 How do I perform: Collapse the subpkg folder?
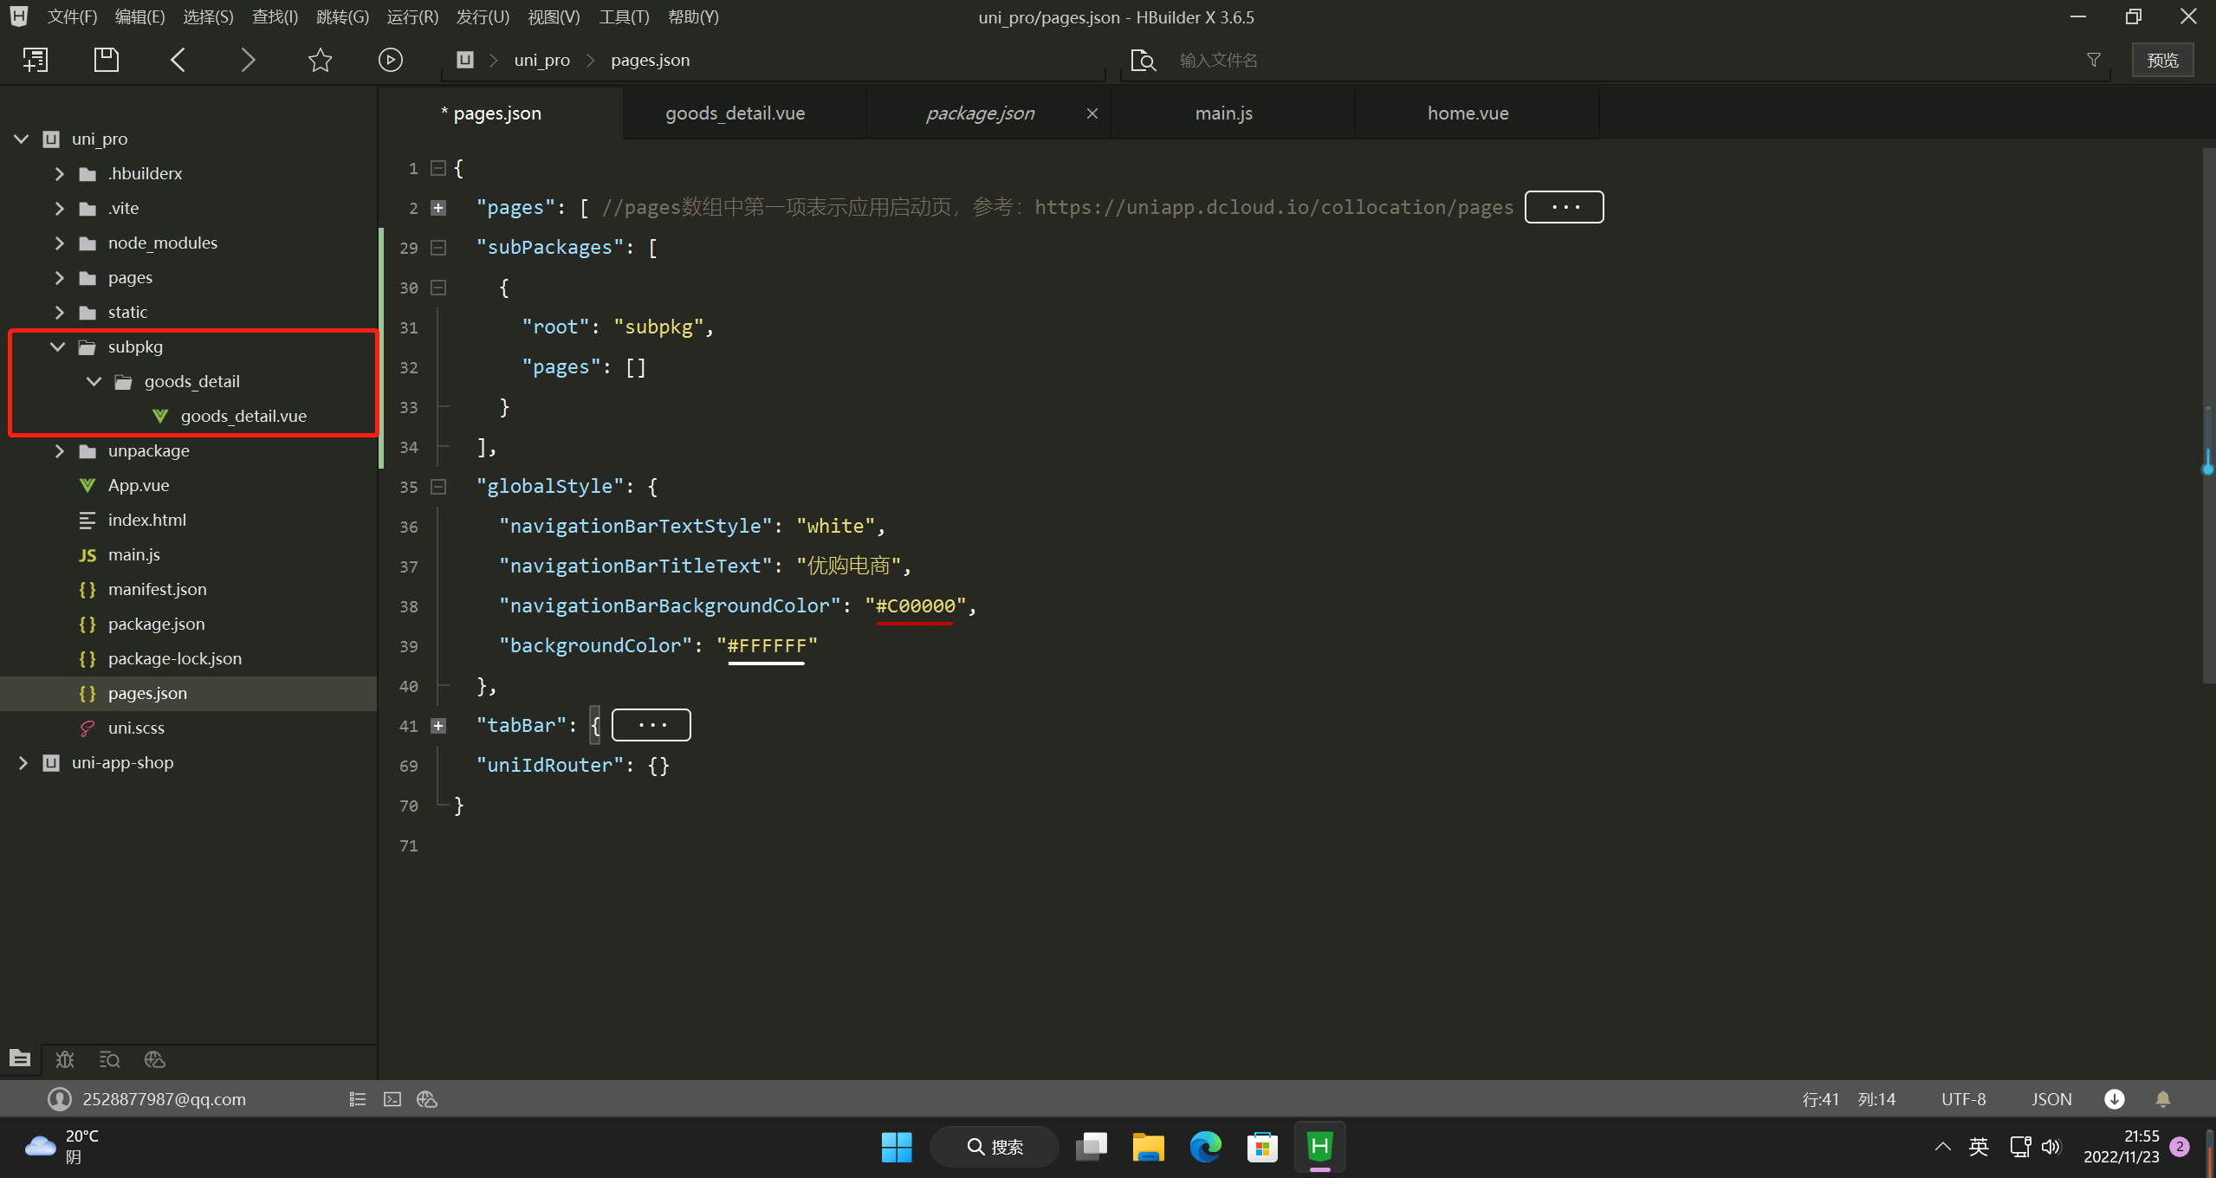click(x=58, y=347)
